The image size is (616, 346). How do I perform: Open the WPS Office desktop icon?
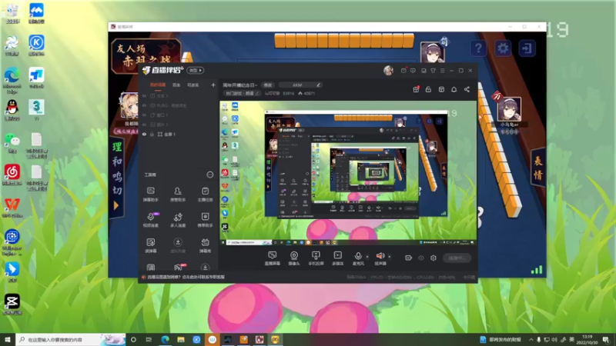click(12, 207)
